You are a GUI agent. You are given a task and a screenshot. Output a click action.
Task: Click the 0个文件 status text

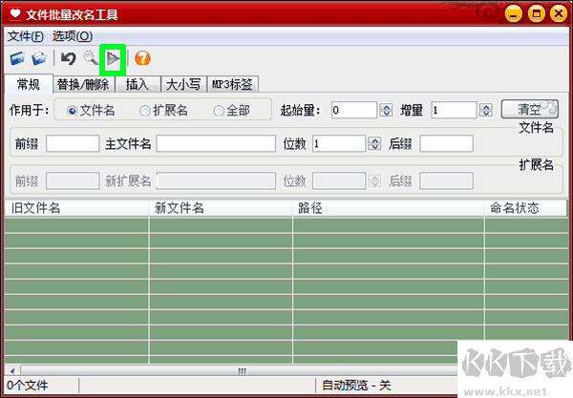[x=28, y=386]
